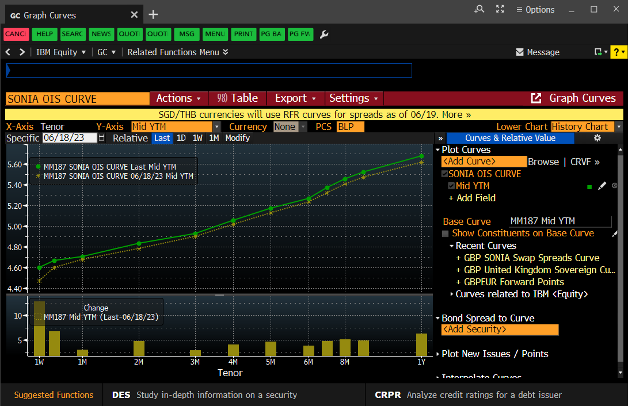Go back with the left arrow

[8, 52]
